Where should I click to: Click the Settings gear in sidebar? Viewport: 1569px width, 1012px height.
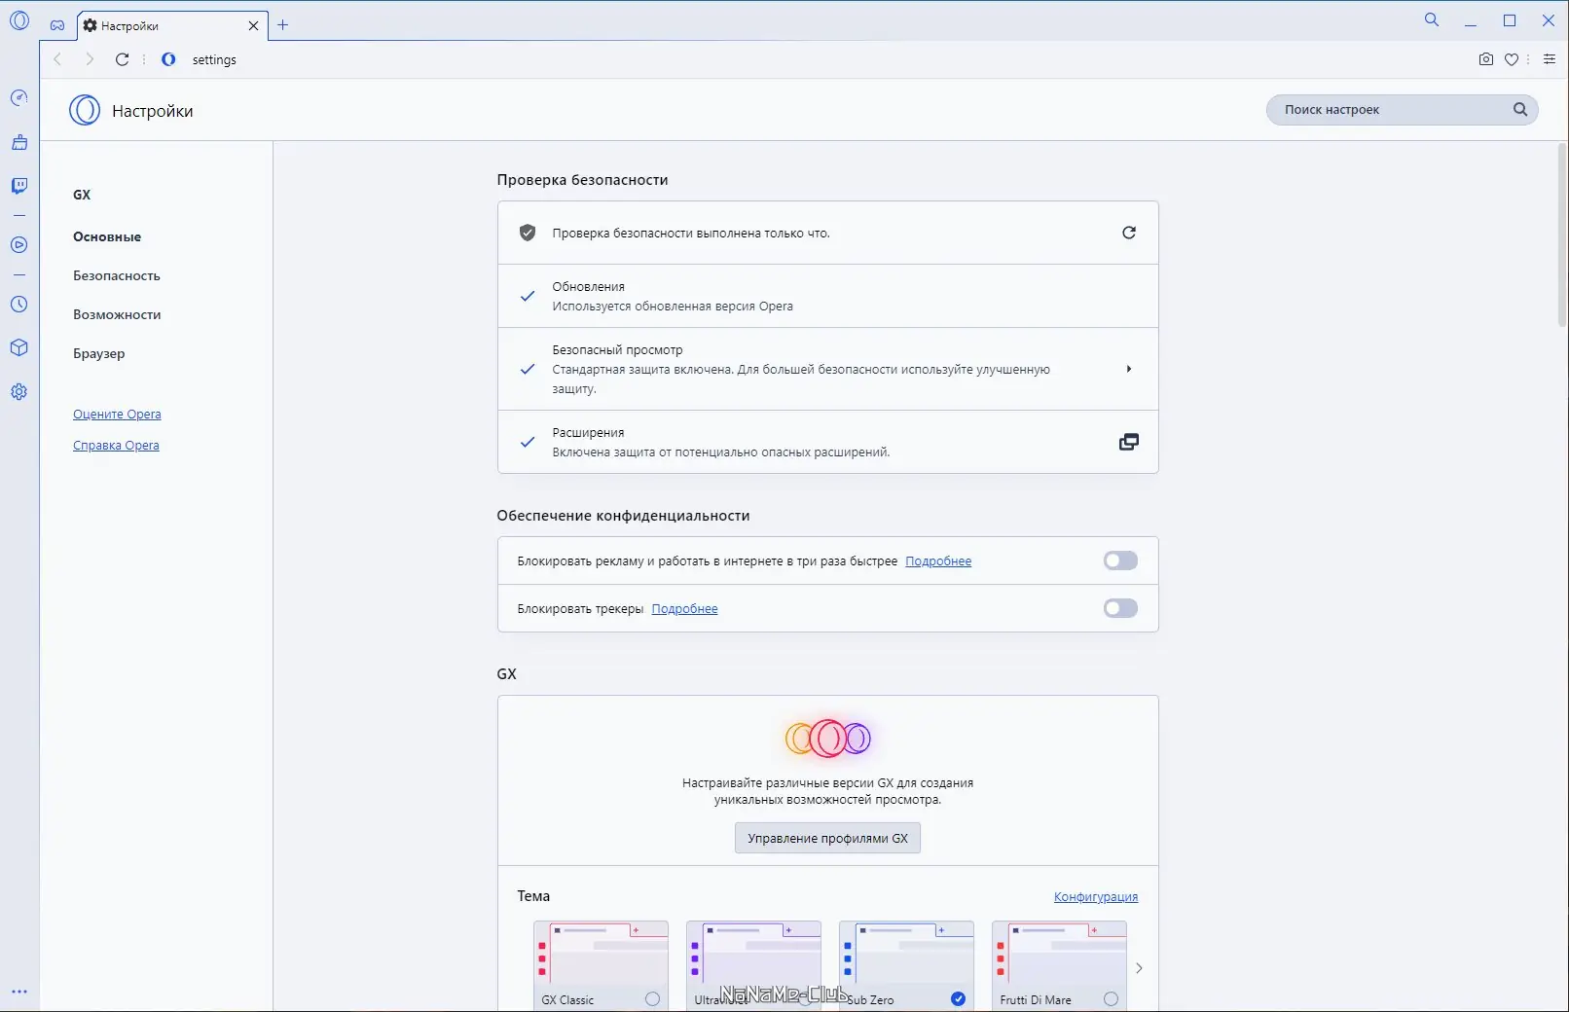tap(18, 392)
